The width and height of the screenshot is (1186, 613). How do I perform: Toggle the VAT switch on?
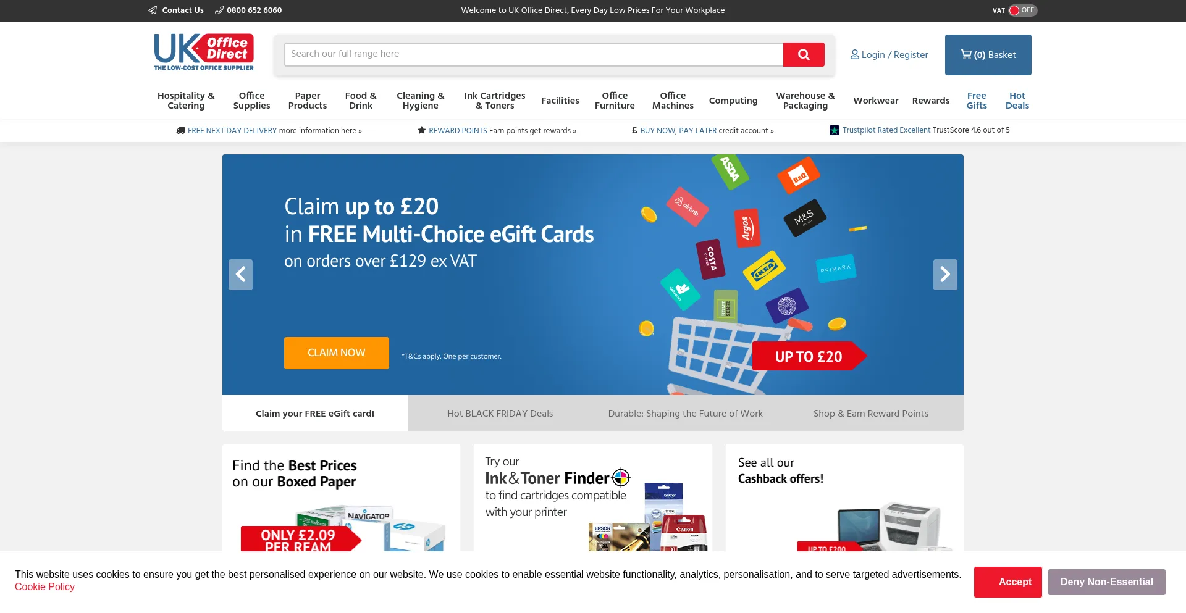pos(1022,10)
